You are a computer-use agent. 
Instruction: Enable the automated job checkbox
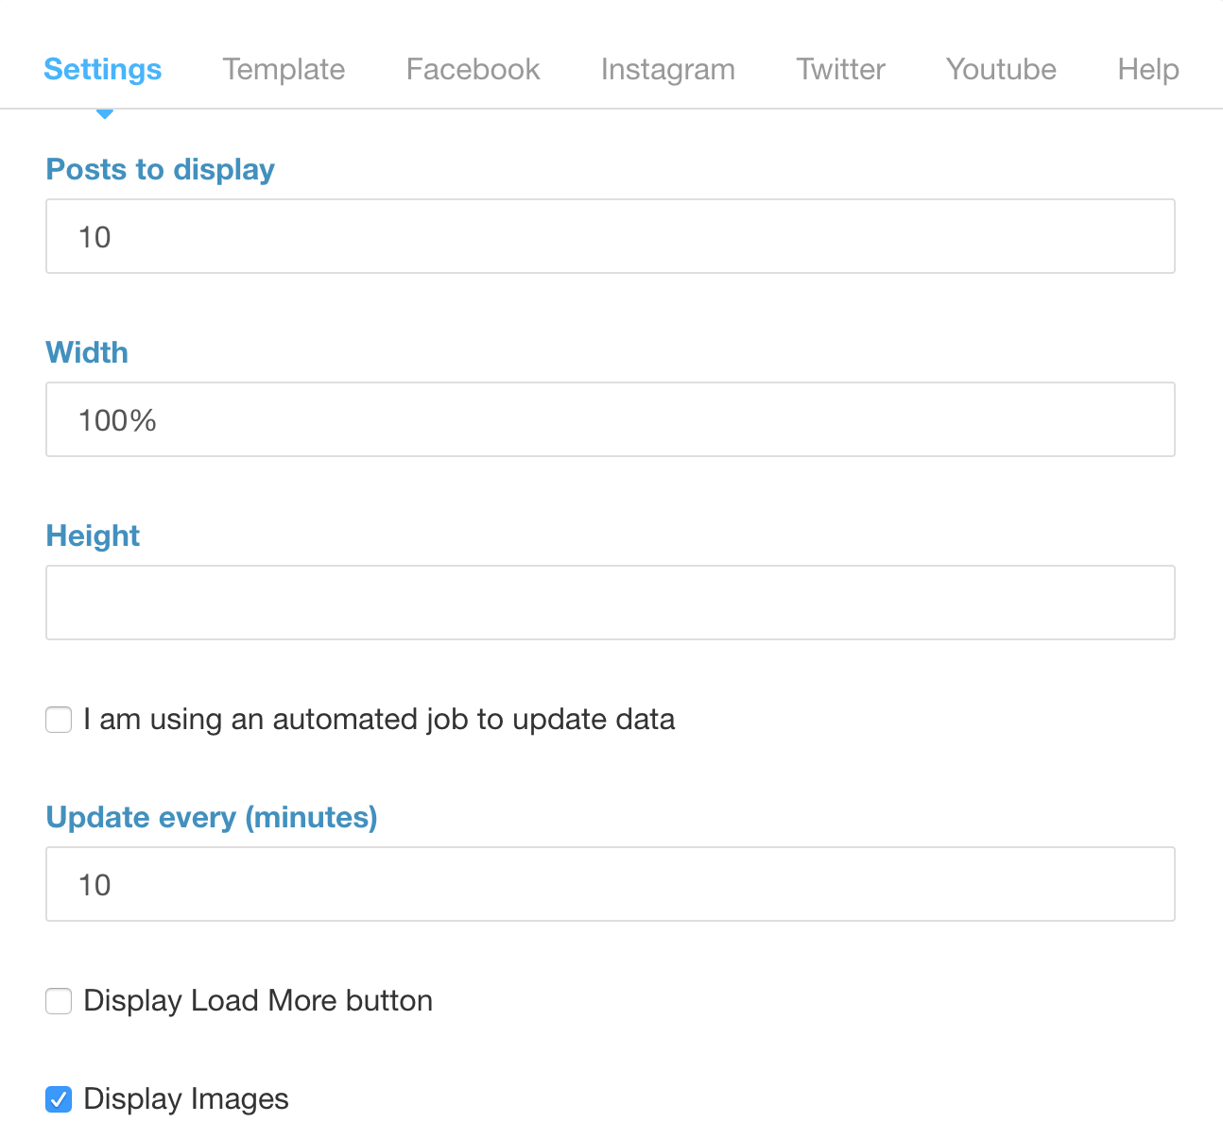coord(59,720)
